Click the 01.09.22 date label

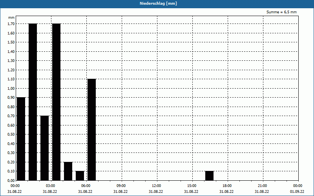[297, 191]
